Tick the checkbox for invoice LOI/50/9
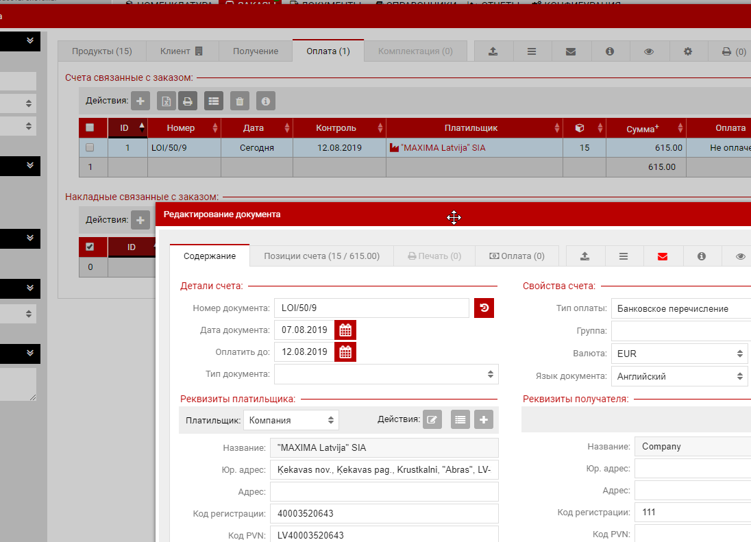The height and width of the screenshot is (542, 751). coord(90,147)
